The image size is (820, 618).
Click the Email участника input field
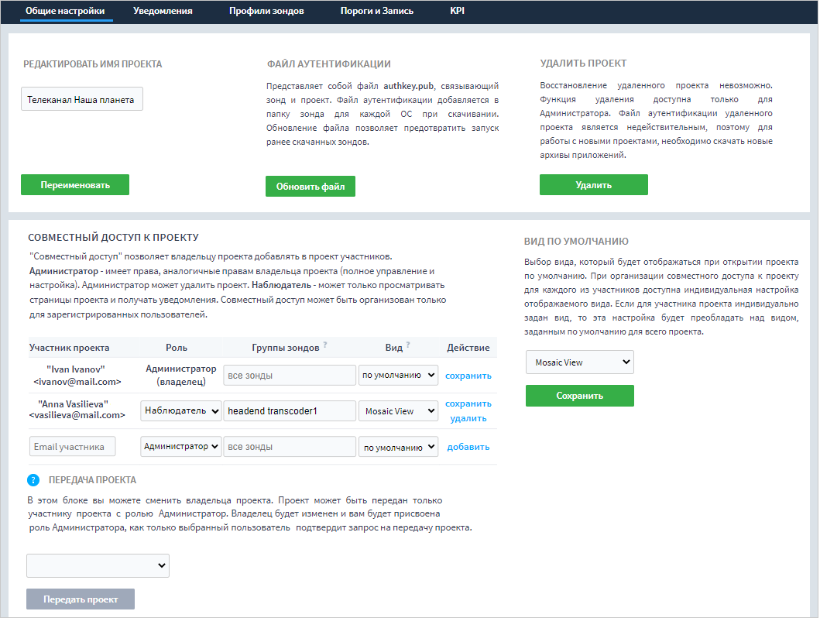72,447
